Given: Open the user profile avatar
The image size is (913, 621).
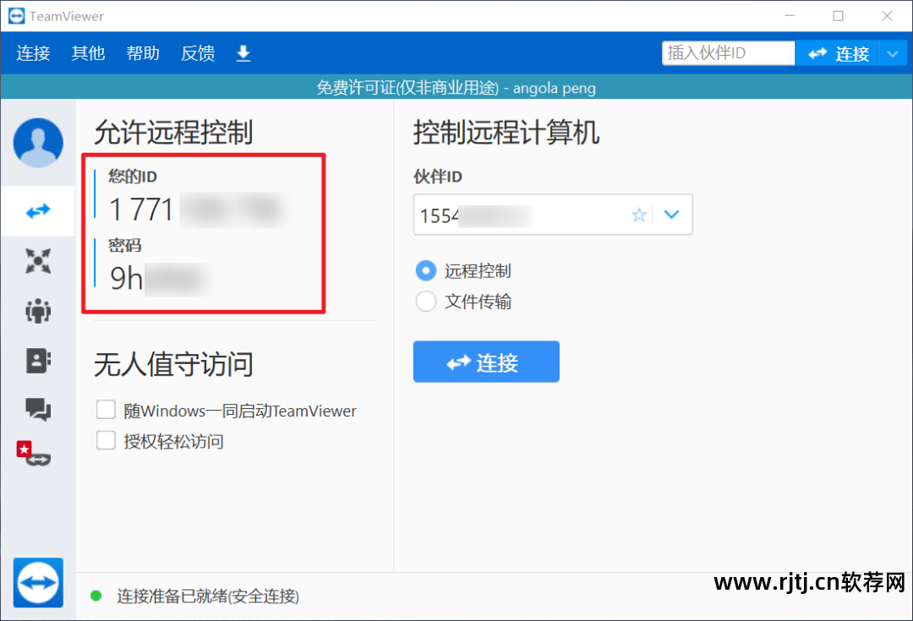Looking at the screenshot, I should [38, 143].
